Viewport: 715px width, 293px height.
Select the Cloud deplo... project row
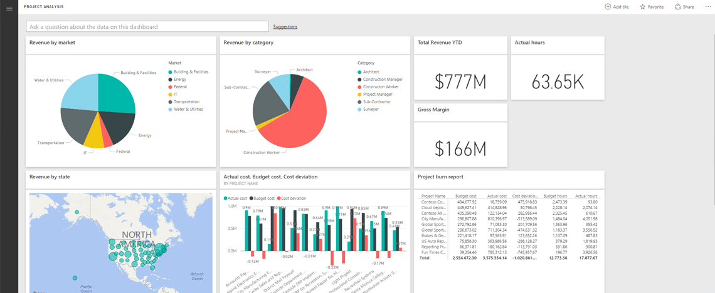[x=509, y=207]
